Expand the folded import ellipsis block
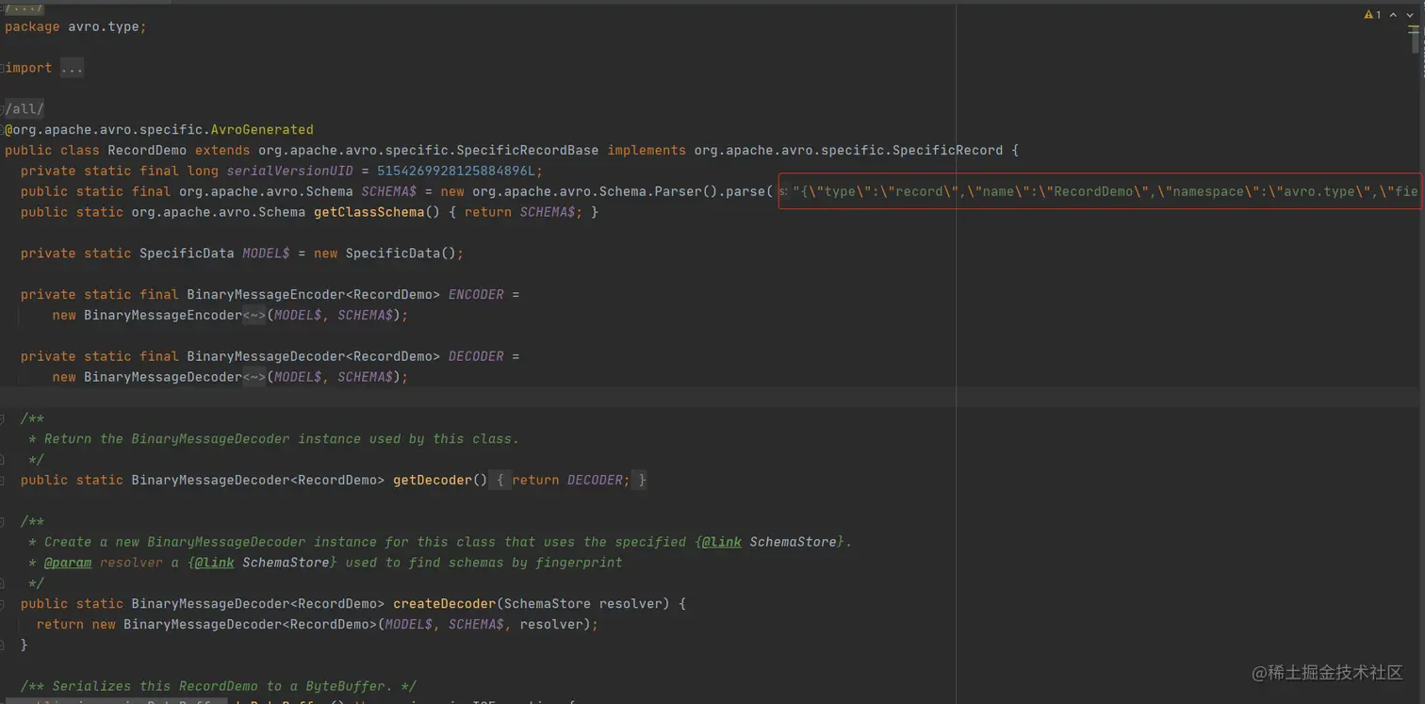The height and width of the screenshot is (704, 1425). 72,68
